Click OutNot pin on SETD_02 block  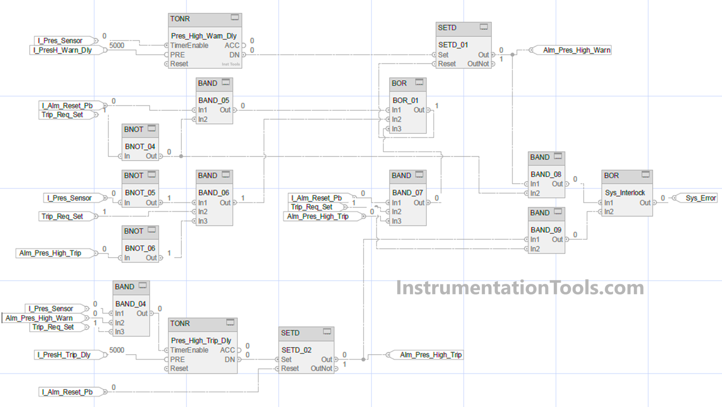point(336,369)
